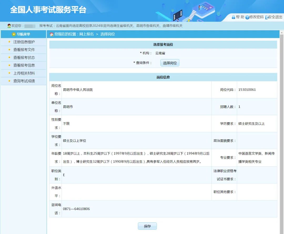Click the 修改密码 question-mark icon

click(x=247, y=17)
